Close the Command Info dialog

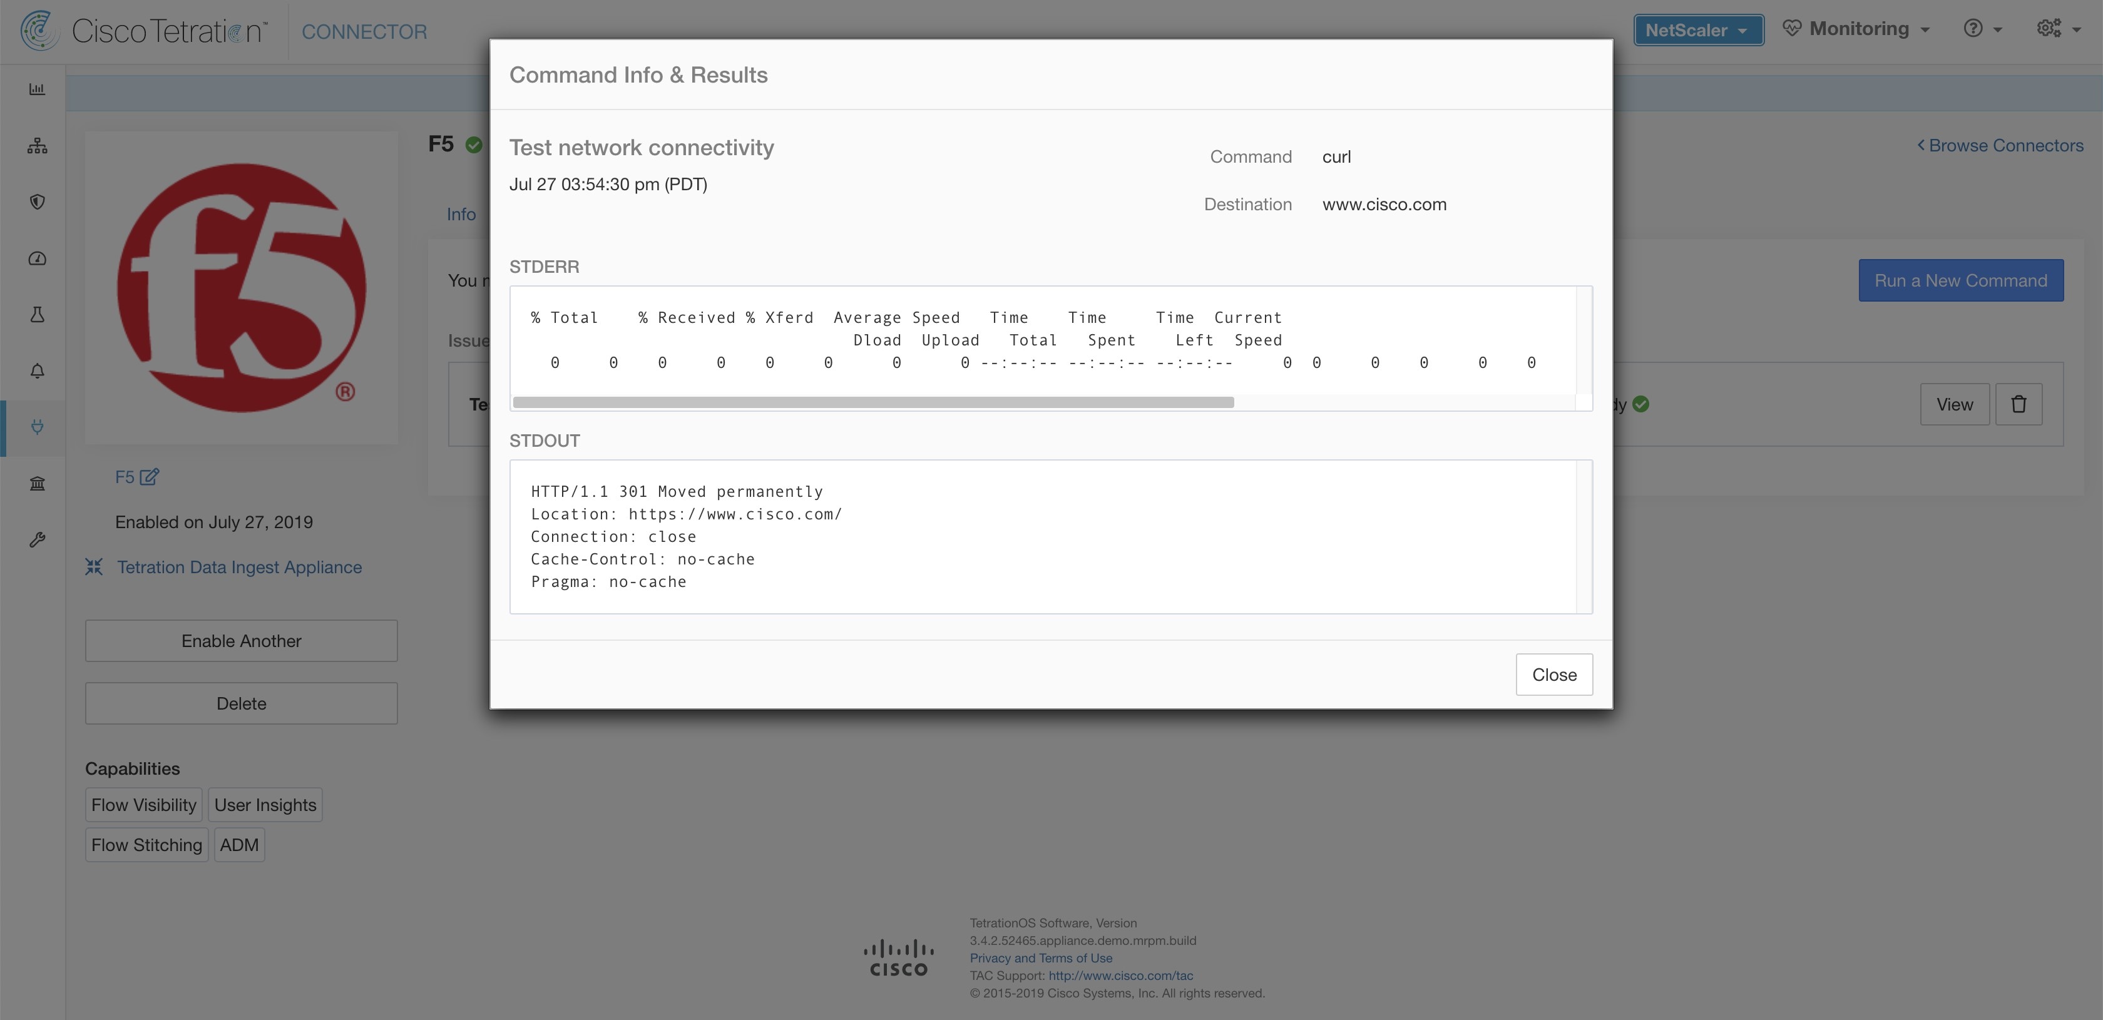pos(1555,674)
